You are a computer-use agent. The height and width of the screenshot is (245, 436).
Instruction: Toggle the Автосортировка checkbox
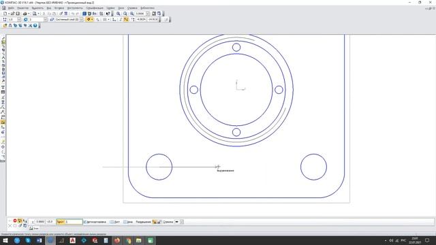tap(85, 222)
